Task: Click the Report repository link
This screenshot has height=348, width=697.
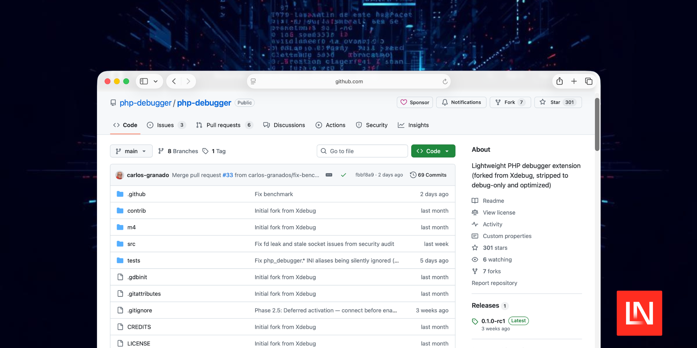Action: 494,283
